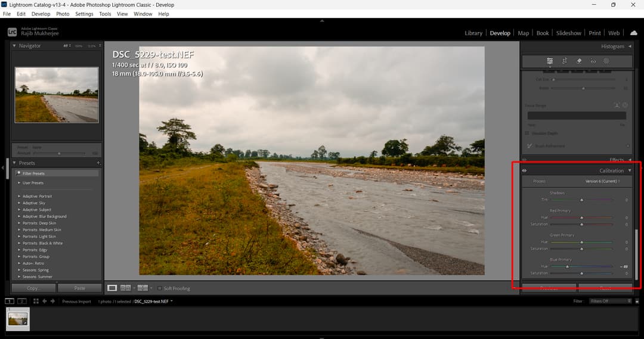Collapse the Navigator panel triangle

(14, 45)
